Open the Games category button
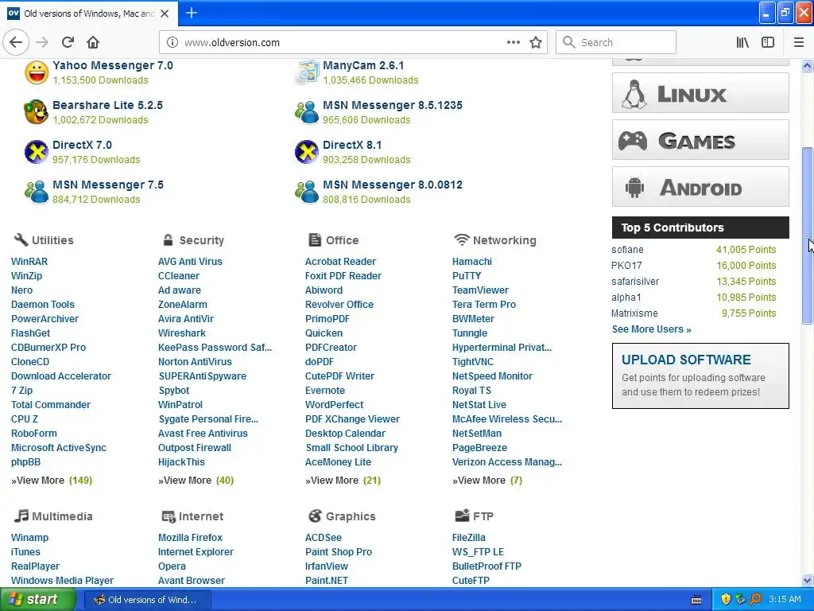Viewport: 814px width, 611px height. 700,140
